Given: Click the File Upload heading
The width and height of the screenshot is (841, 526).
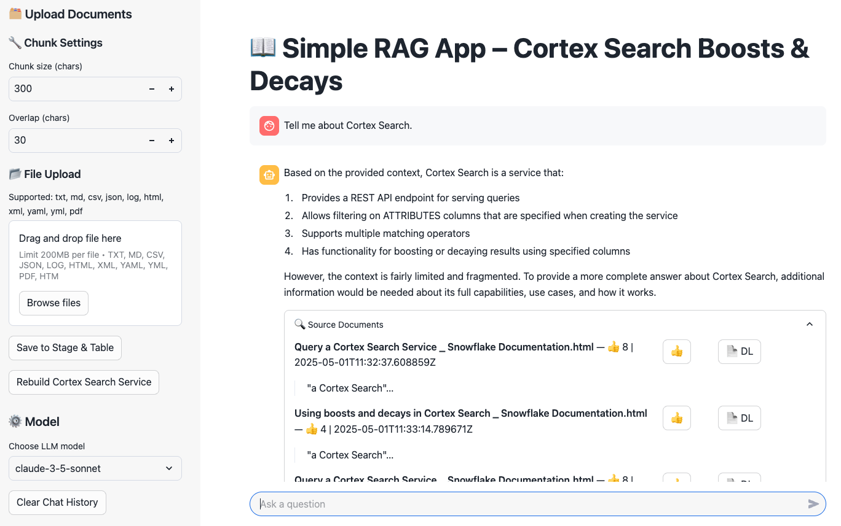Looking at the screenshot, I should tap(45, 174).
